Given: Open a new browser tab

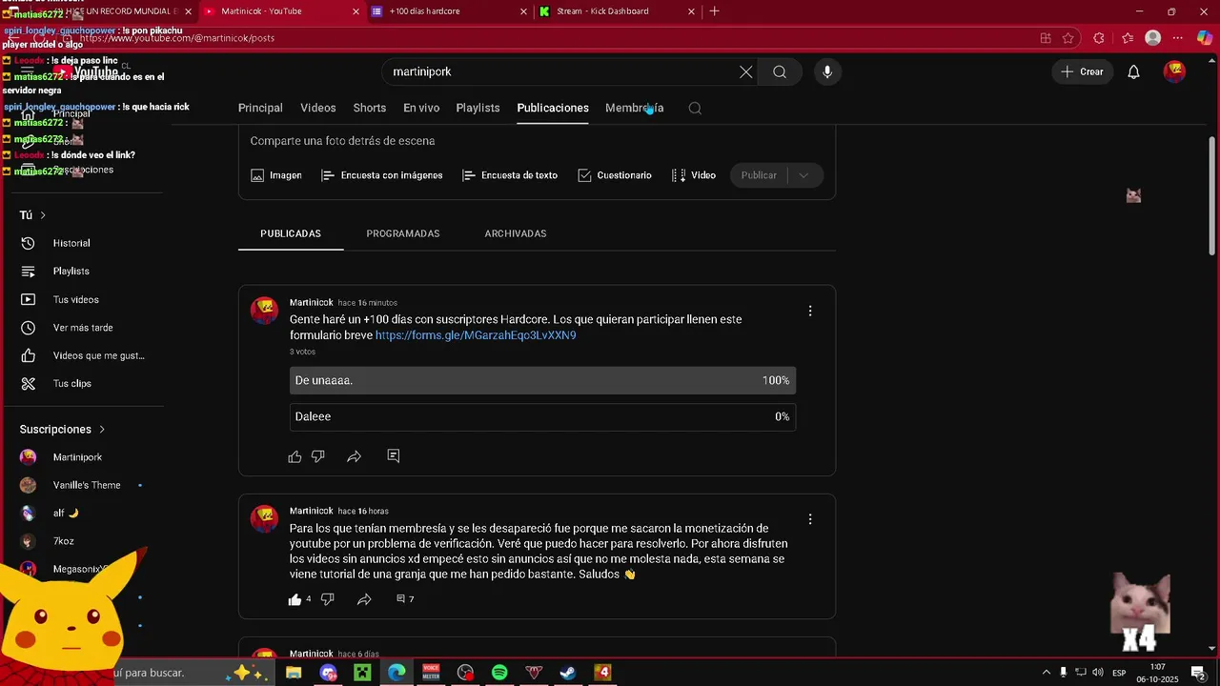Looking at the screenshot, I should tap(715, 11).
